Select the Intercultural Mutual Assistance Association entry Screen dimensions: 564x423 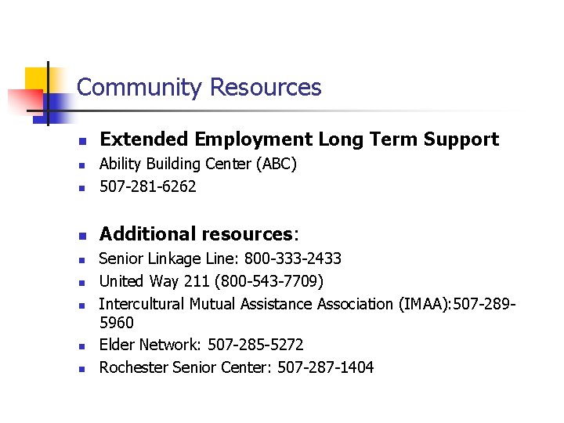[x=308, y=313]
